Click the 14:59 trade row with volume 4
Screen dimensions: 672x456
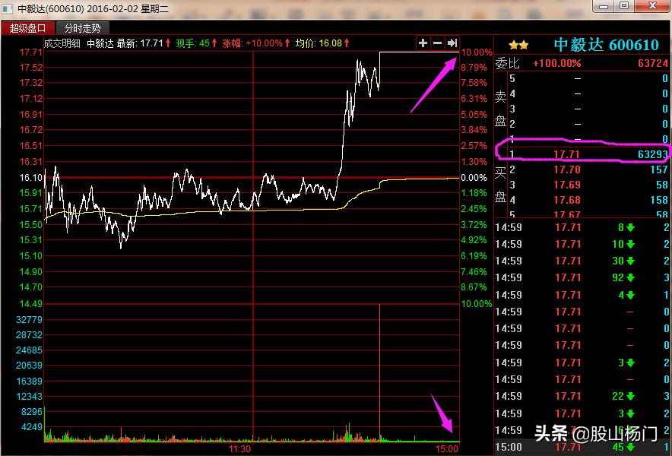pos(583,295)
